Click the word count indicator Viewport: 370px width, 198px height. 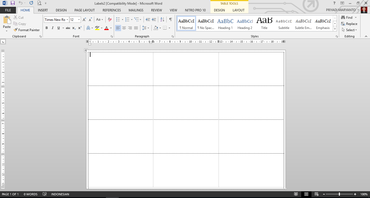tap(30, 194)
